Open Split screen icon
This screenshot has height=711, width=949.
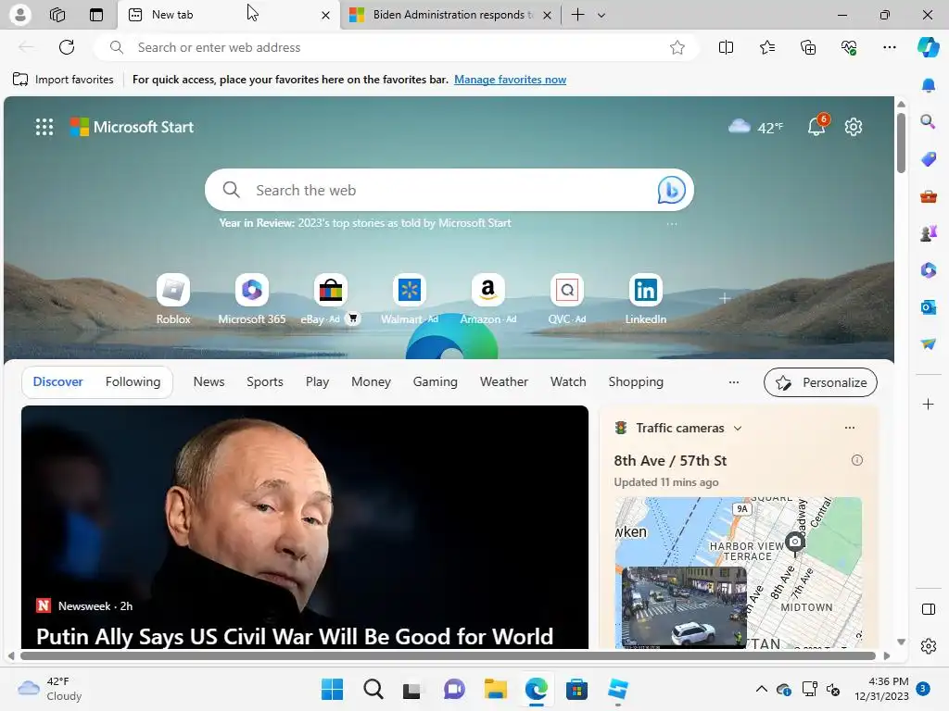726,47
